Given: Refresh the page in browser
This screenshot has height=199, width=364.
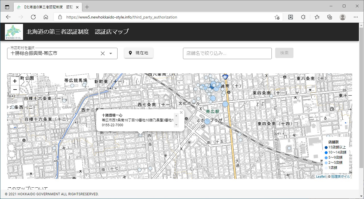Looking at the screenshot, I should [x=33, y=17].
